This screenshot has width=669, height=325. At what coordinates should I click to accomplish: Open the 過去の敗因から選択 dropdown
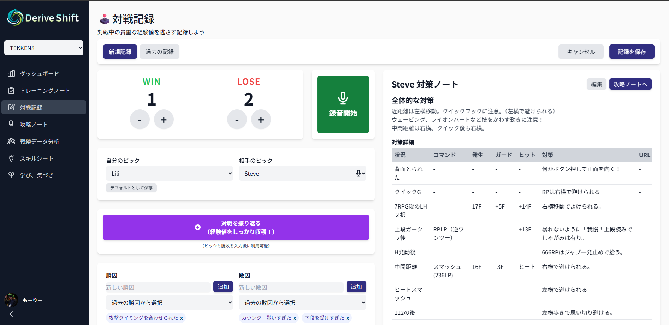click(x=302, y=302)
